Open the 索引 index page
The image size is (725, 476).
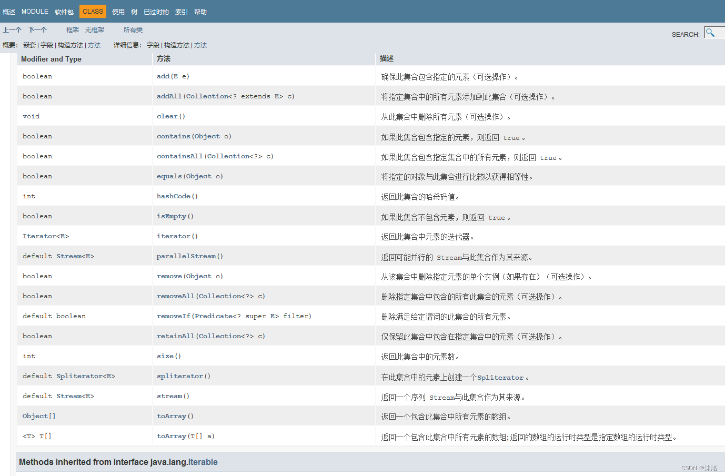181,11
